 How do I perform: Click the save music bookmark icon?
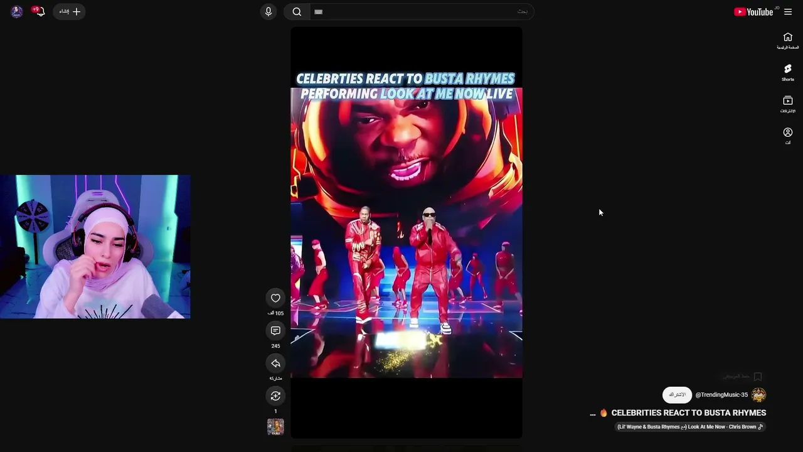tap(758, 377)
